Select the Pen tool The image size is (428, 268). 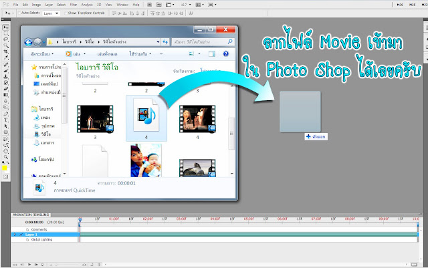pyautogui.click(x=6, y=114)
